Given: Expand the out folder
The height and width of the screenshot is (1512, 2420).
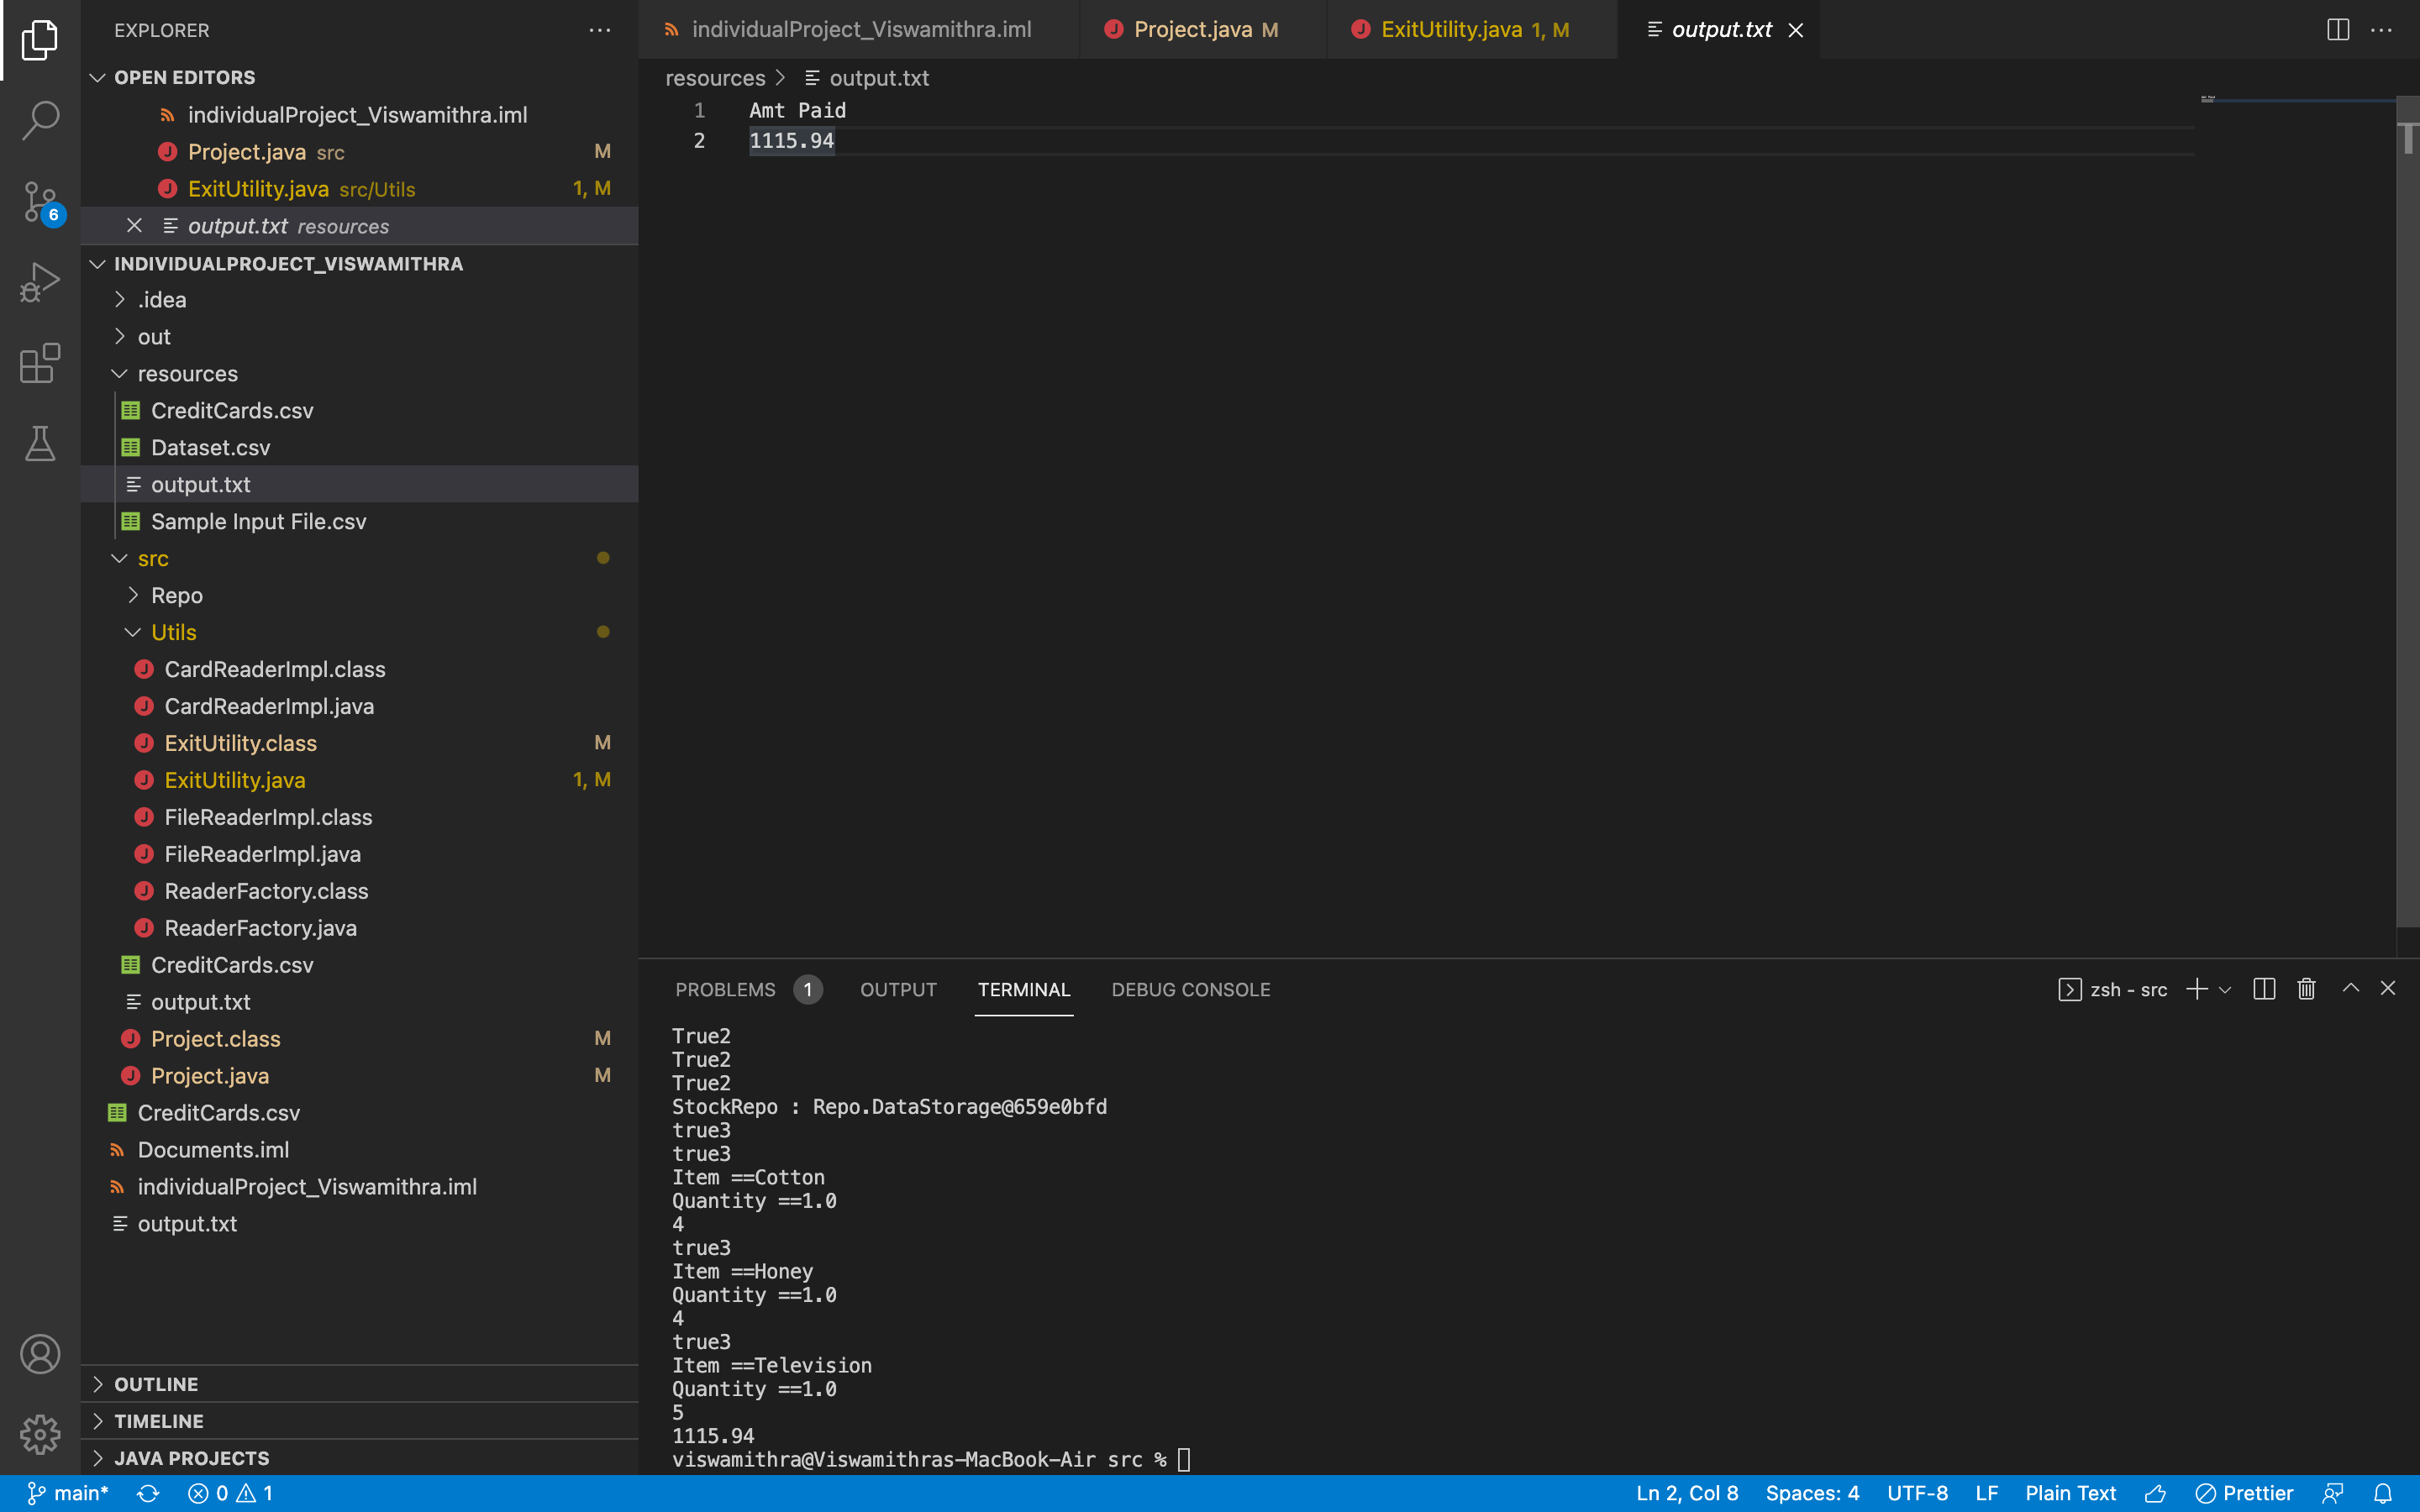Looking at the screenshot, I should tap(120, 336).
